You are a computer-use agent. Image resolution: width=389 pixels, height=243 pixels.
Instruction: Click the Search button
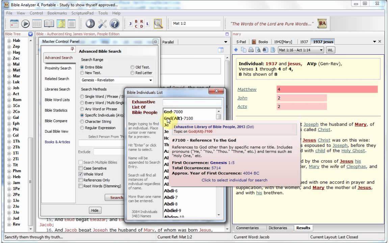(x=116, y=198)
